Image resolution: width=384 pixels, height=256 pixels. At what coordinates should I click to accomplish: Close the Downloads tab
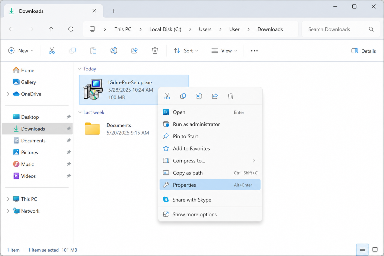(x=94, y=11)
